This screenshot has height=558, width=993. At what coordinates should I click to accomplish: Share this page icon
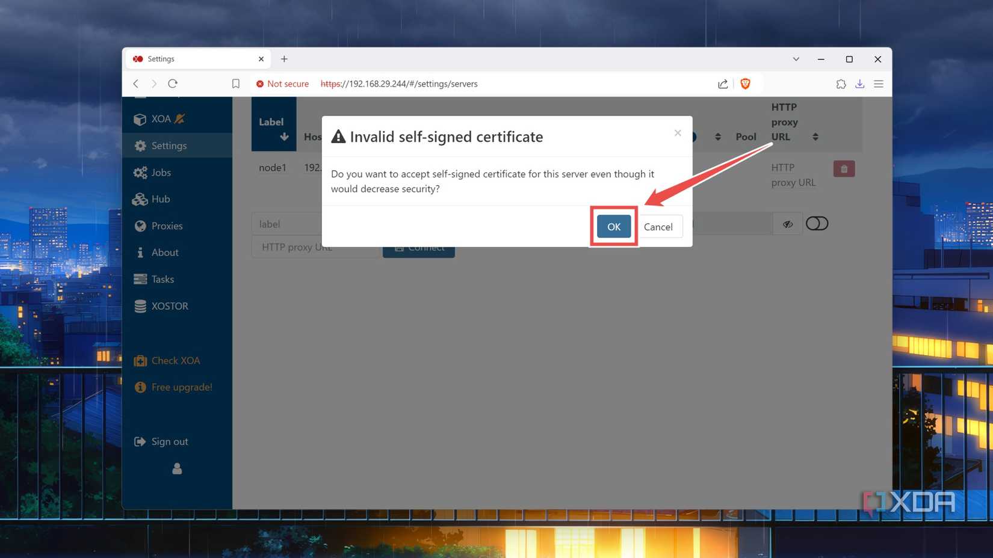tap(723, 84)
